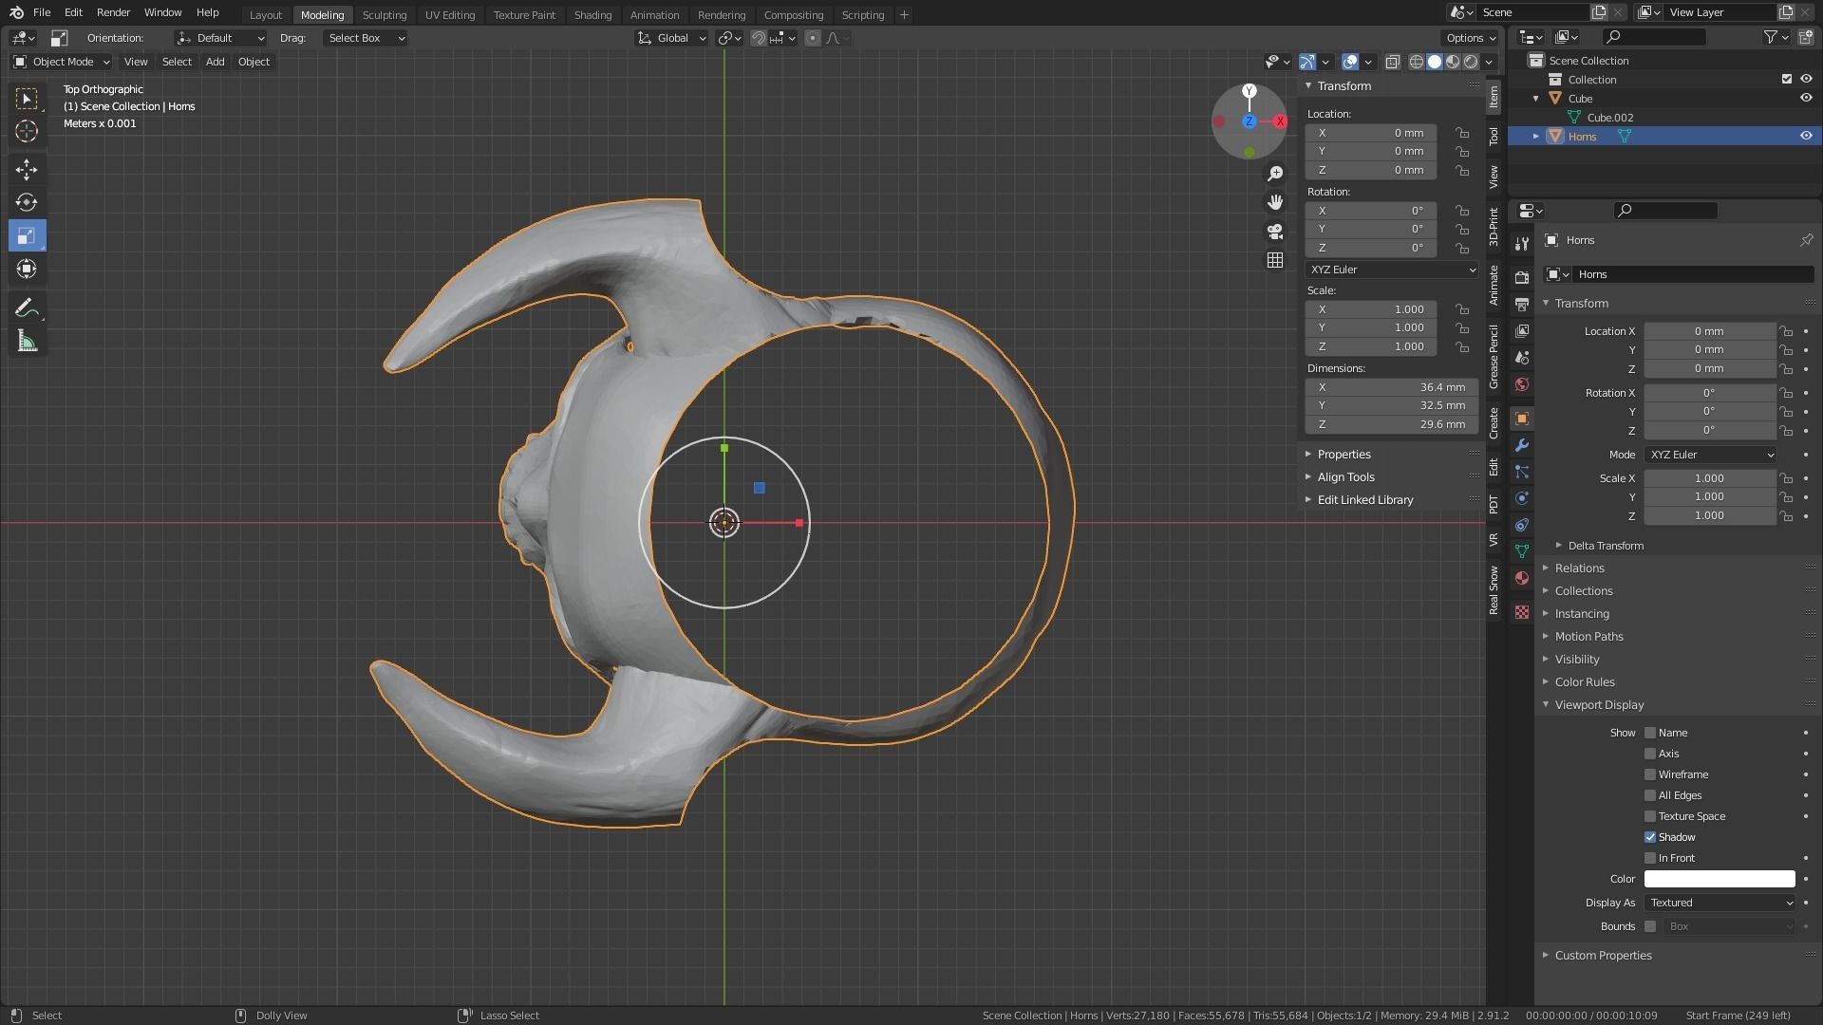
Task: Open View Layer properties tab
Action: tap(1522, 331)
